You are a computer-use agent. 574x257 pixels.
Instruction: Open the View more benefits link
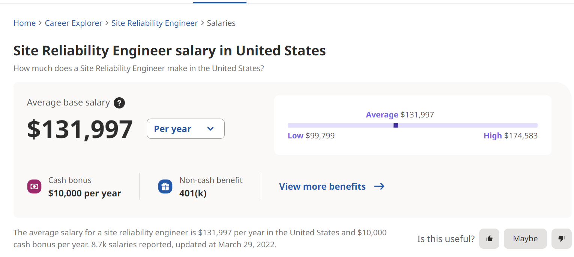click(322, 186)
